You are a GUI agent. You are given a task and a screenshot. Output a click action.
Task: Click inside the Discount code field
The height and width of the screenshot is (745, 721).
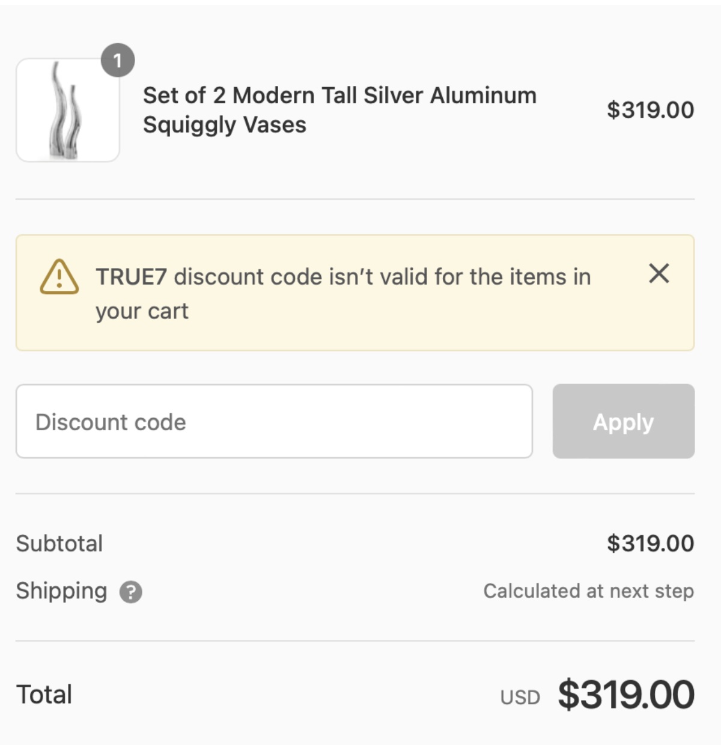click(x=275, y=421)
